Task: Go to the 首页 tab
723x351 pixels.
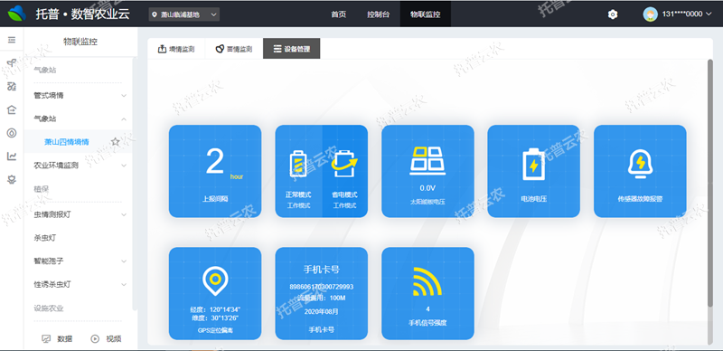Action: click(338, 14)
